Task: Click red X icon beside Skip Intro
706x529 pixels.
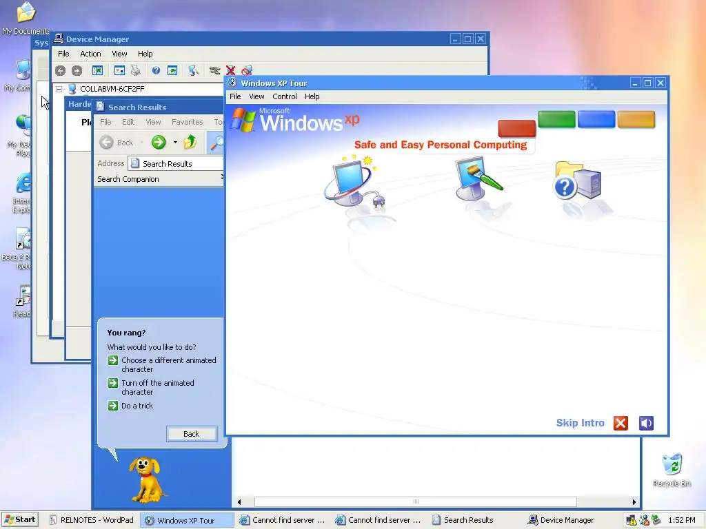Action: coord(621,423)
